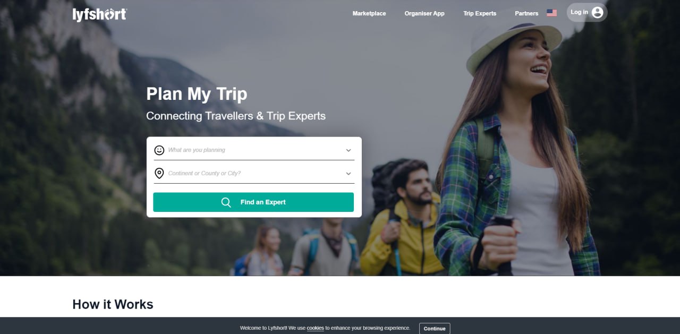Open the 'What are you planning' combo box
Screen dimensions: 680x334
pos(254,150)
